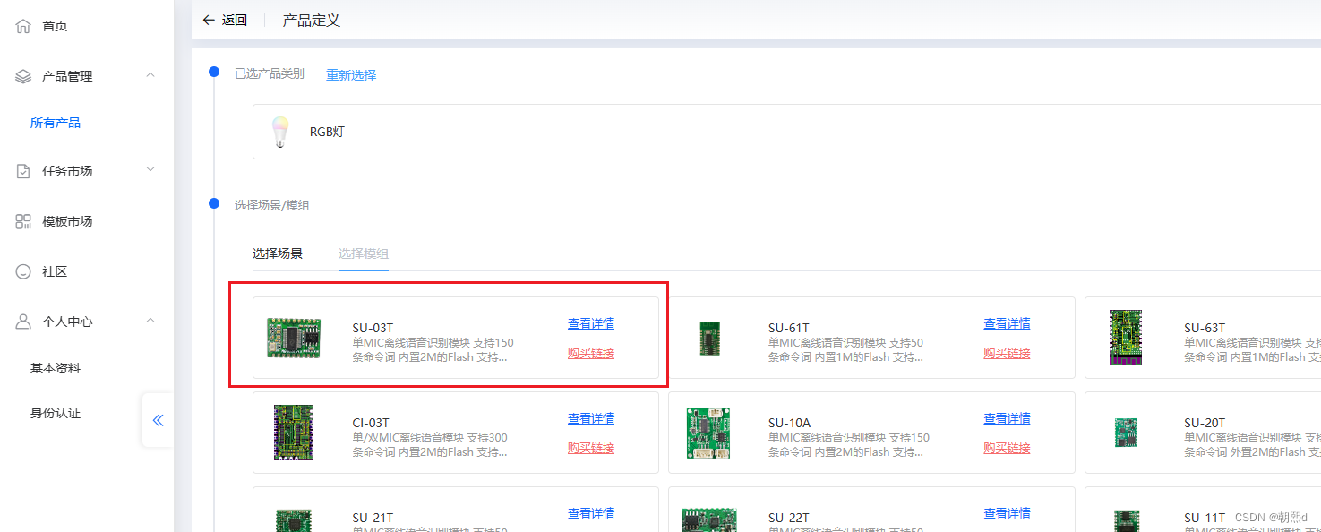
Task: Click the SU-10A module board image
Action: coord(709,433)
